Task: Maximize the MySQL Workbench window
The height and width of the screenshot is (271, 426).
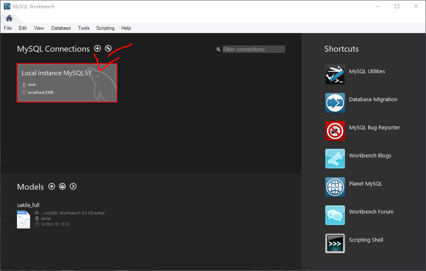Action: [x=397, y=6]
